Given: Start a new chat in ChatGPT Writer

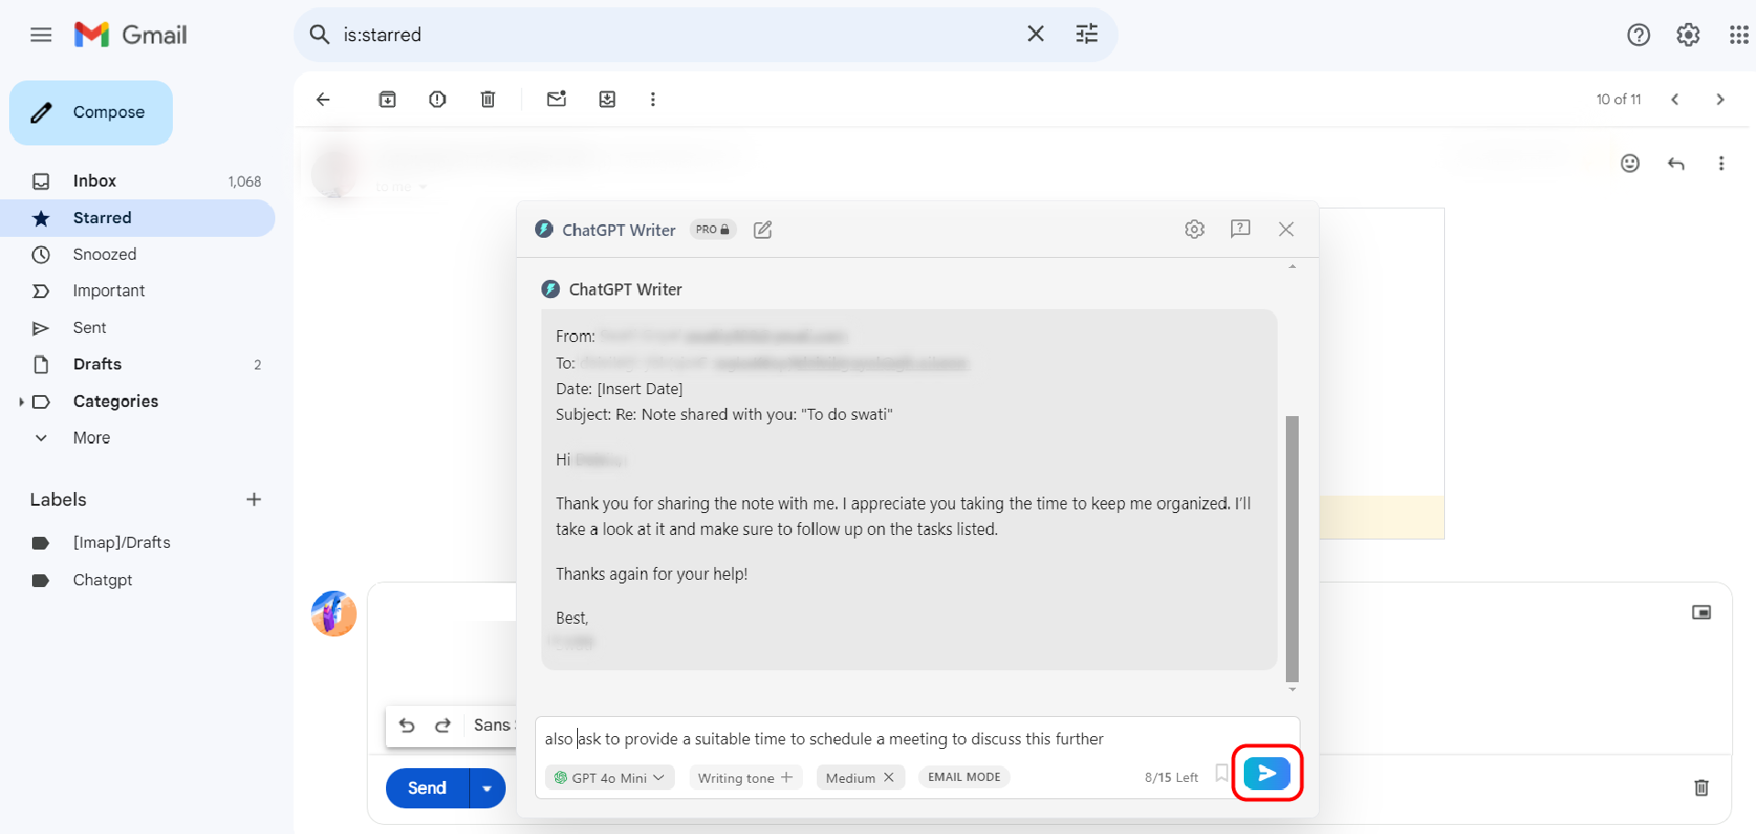Looking at the screenshot, I should click(x=763, y=230).
